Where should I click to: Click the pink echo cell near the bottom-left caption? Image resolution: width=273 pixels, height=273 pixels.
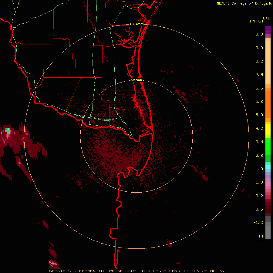pos(53,263)
